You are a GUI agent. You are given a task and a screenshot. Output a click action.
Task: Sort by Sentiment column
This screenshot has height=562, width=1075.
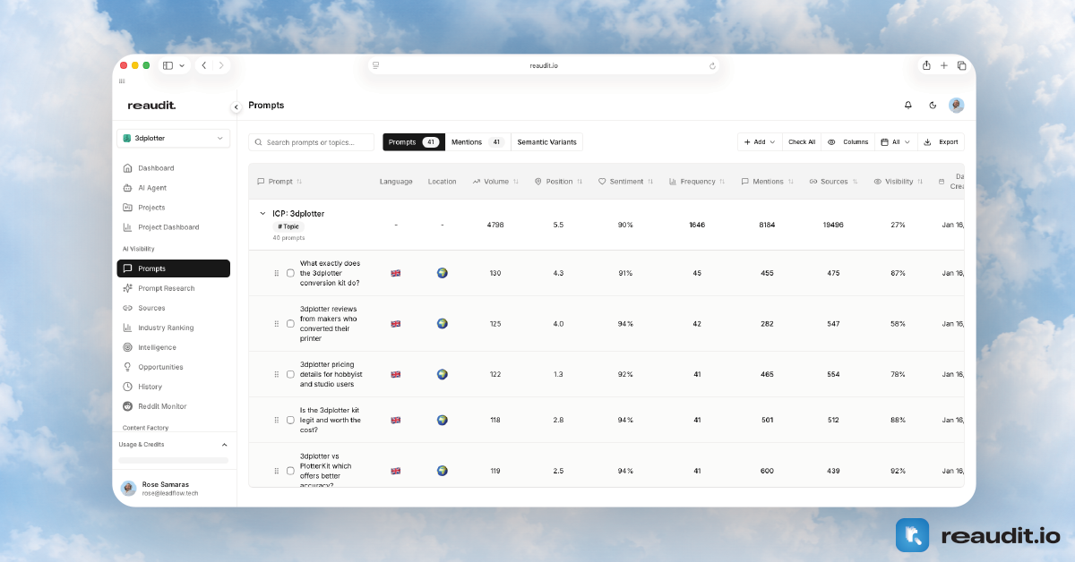pyautogui.click(x=625, y=182)
